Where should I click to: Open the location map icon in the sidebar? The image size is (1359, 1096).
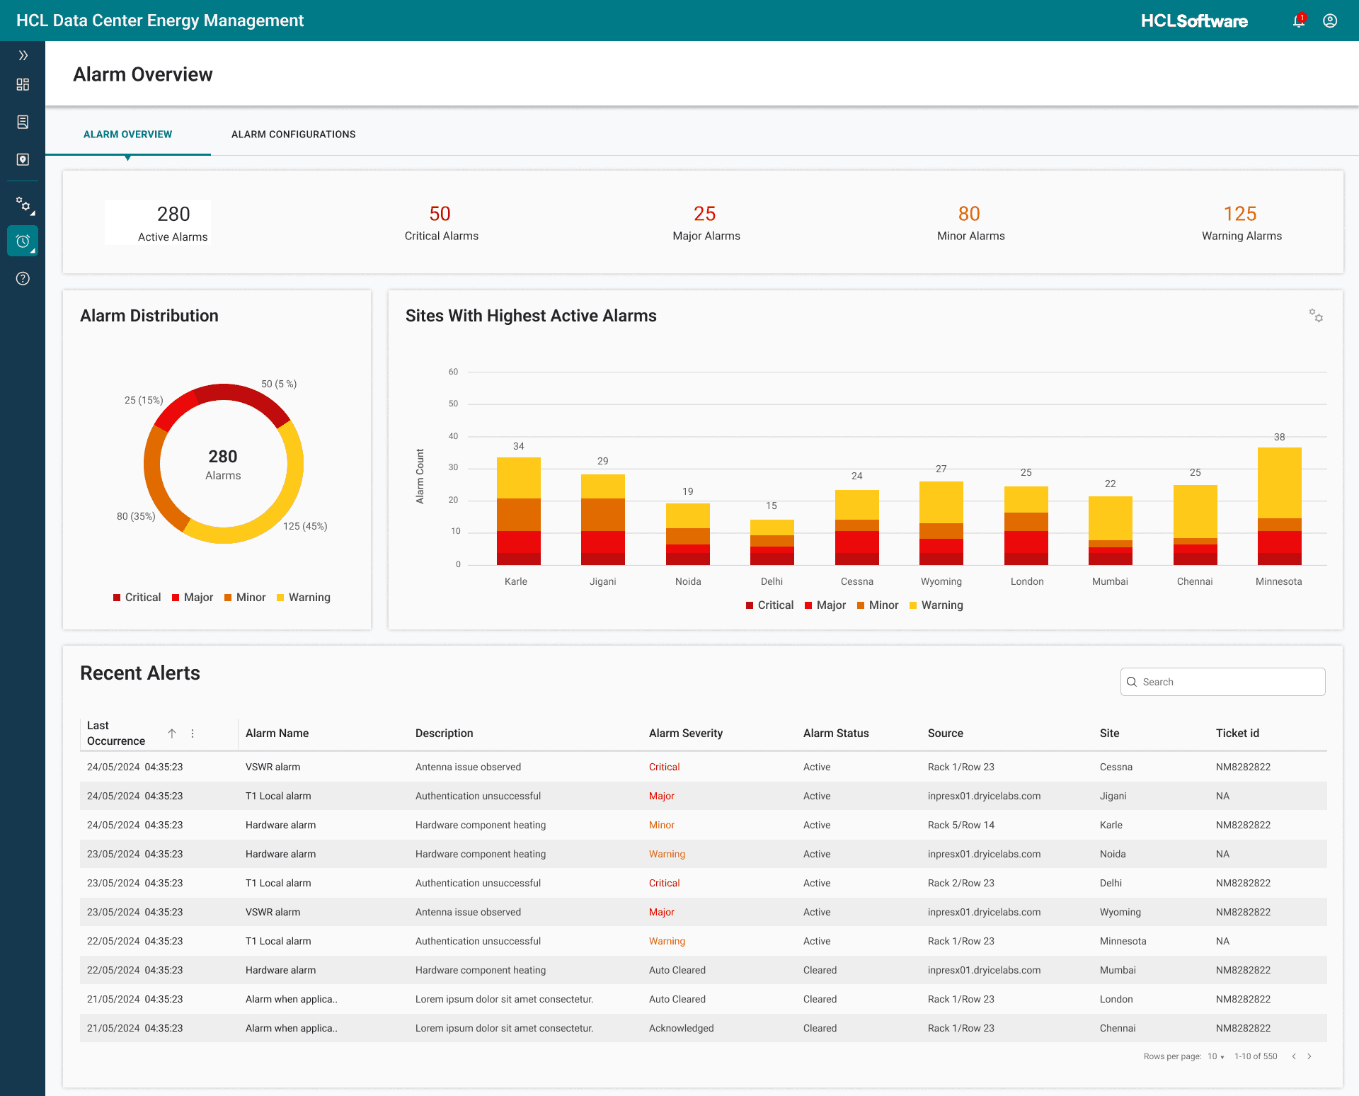(x=23, y=160)
